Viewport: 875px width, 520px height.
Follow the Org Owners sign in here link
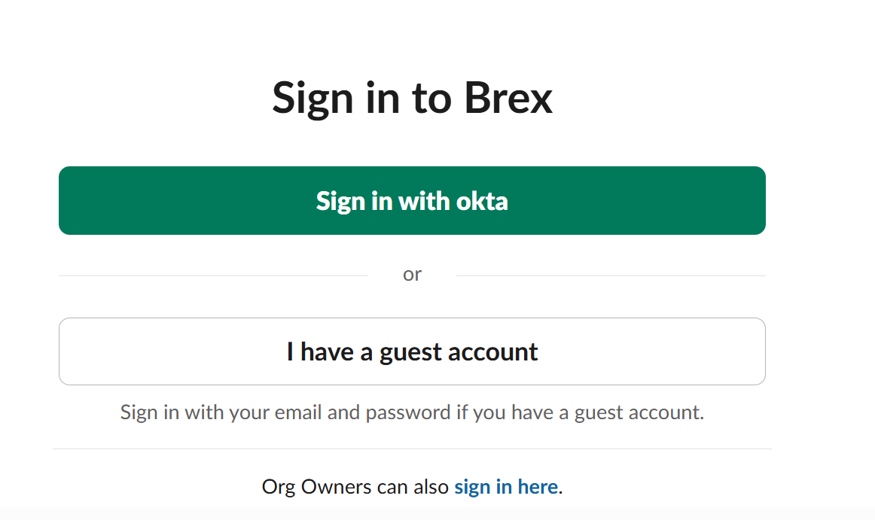click(x=505, y=487)
